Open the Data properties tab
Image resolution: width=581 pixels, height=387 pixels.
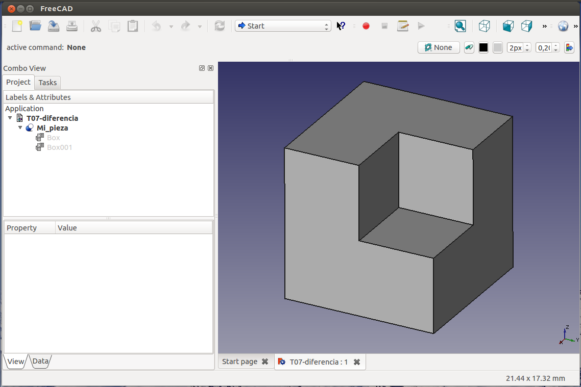point(40,362)
